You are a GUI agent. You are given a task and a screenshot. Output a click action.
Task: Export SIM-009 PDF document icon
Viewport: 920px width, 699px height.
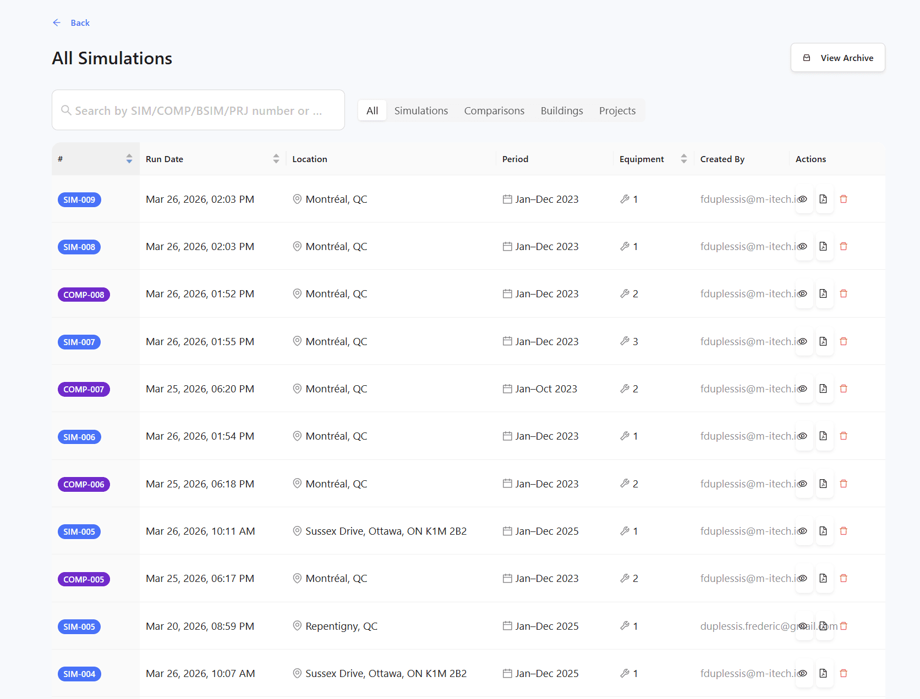(823, 199)
